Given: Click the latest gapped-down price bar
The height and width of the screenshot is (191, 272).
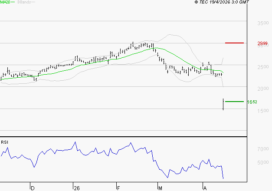Looking at the screenshot, I should pyautogui.click(x=223, y=104).
